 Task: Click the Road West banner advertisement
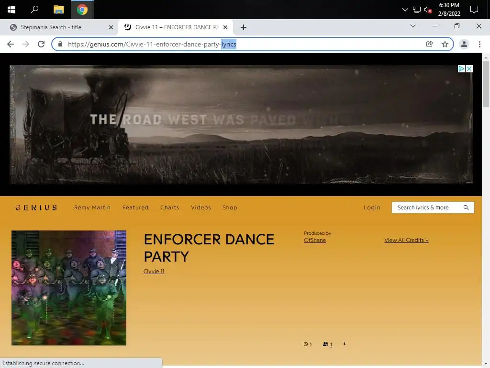tap(241, 124)
